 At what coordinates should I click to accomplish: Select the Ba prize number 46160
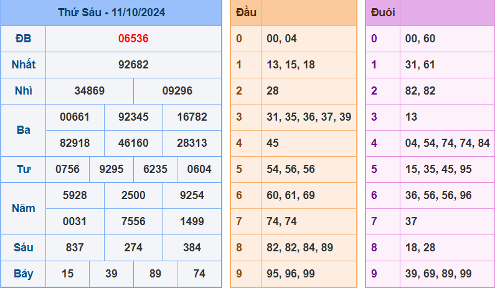point(133,143)
